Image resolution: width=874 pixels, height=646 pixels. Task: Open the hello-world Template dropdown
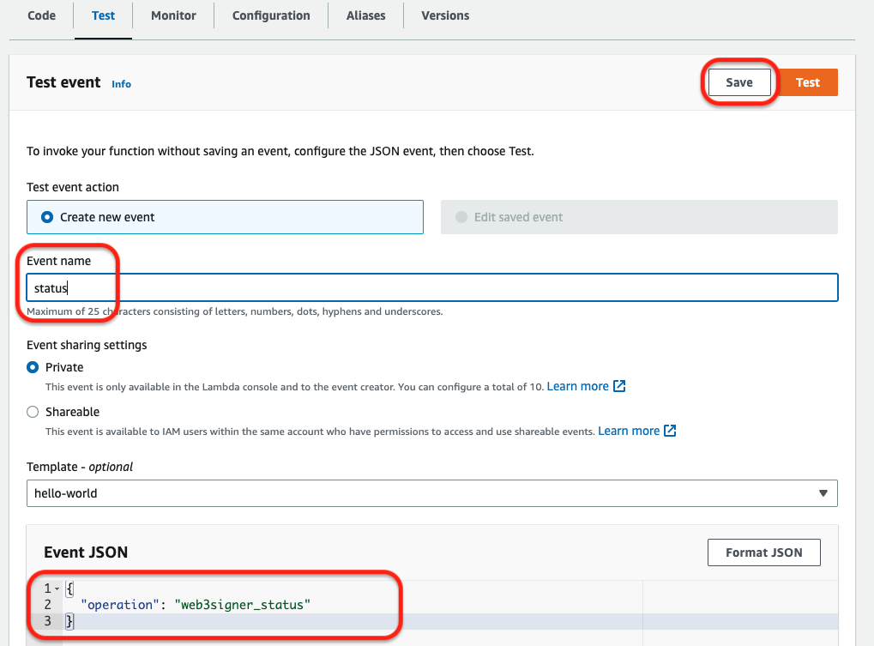point(432,493)
